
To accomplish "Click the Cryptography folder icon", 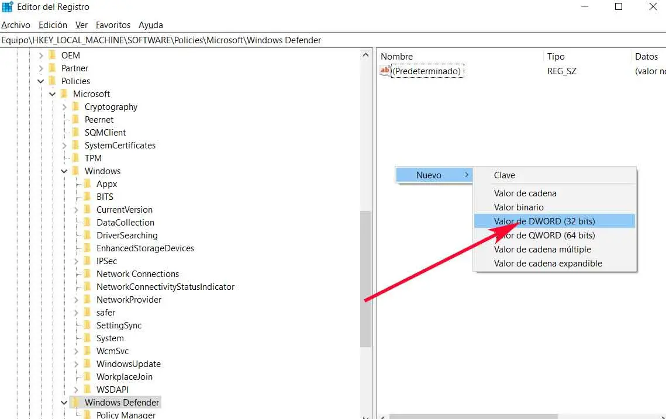I will pyautogui.click(x=76, y=106).
